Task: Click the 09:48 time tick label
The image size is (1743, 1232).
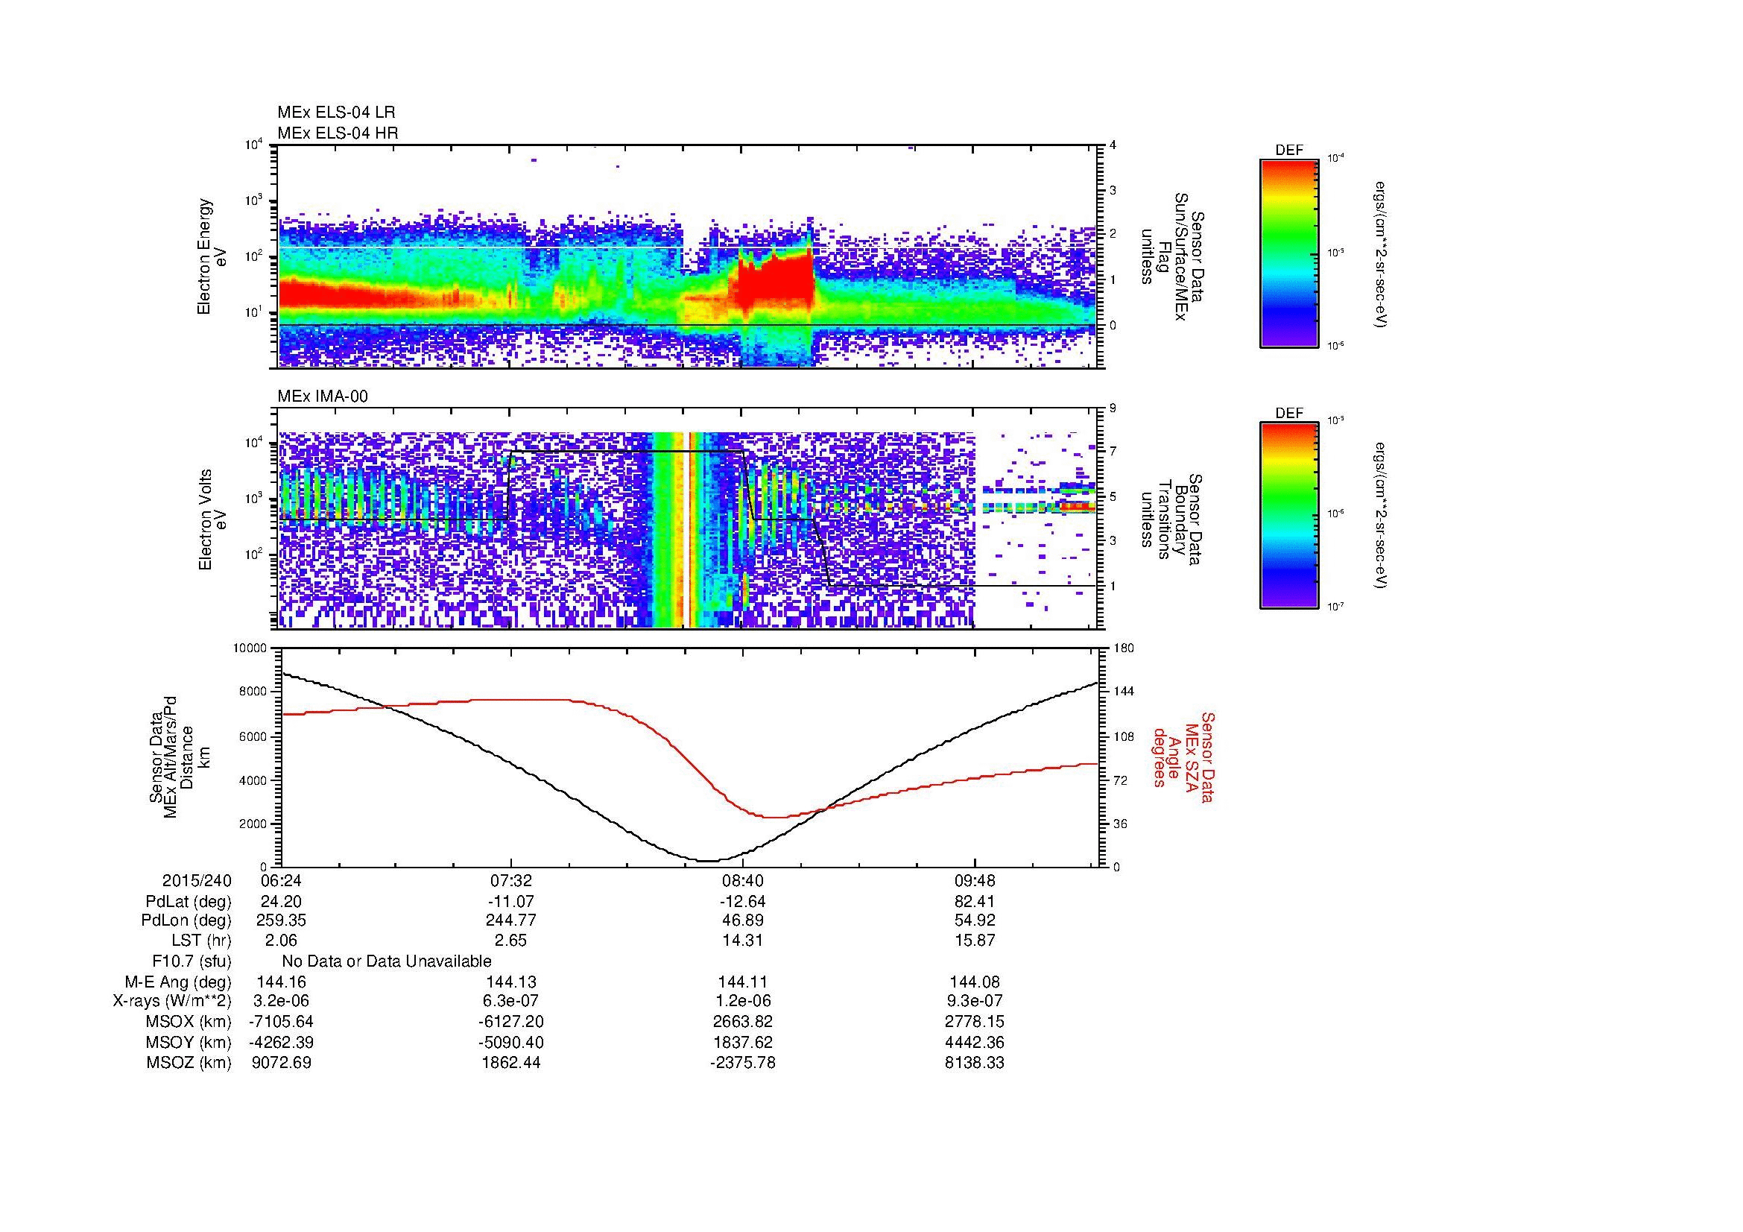Action: 974,881
